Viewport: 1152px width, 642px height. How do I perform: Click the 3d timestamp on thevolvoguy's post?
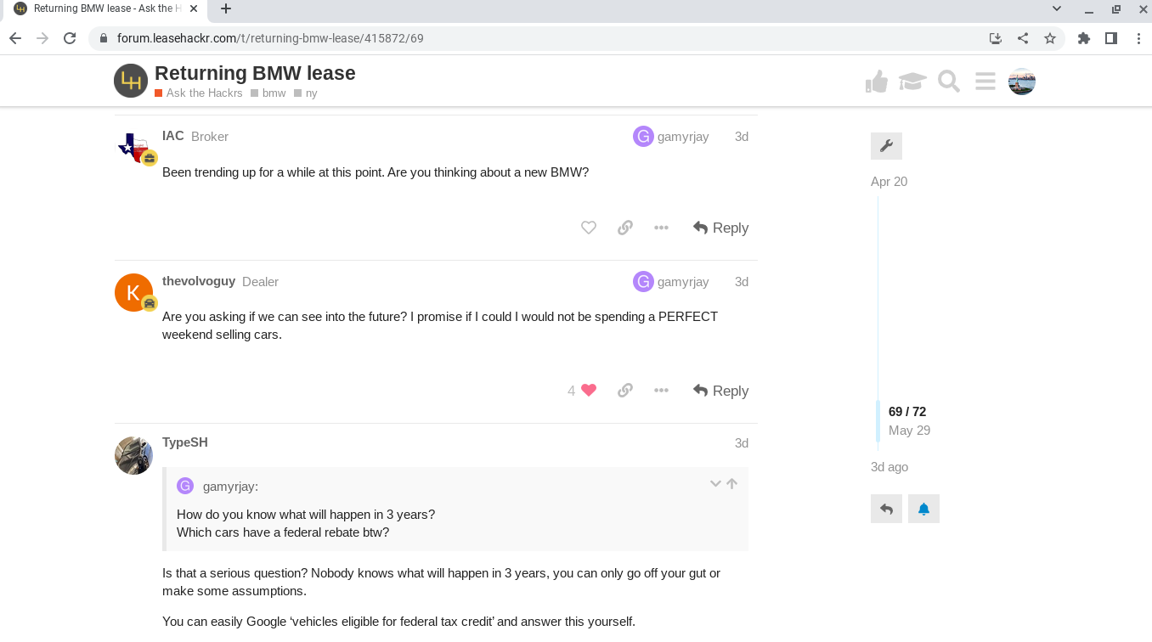pyautogui.click(x=742, y=282)
